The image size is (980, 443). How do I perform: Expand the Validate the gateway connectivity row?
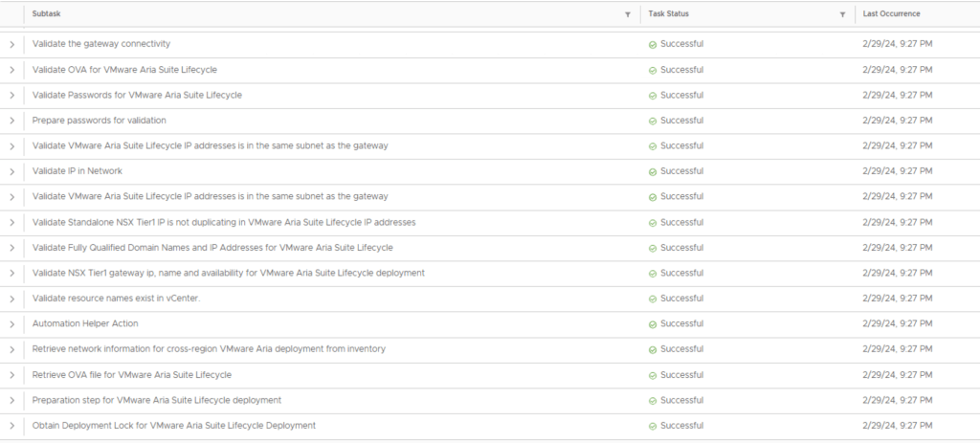coord(11,45)
